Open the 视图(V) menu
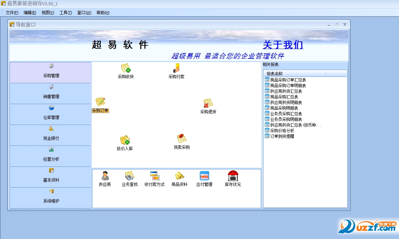This screenshot has height=239, width=399. tap(48, 13)
